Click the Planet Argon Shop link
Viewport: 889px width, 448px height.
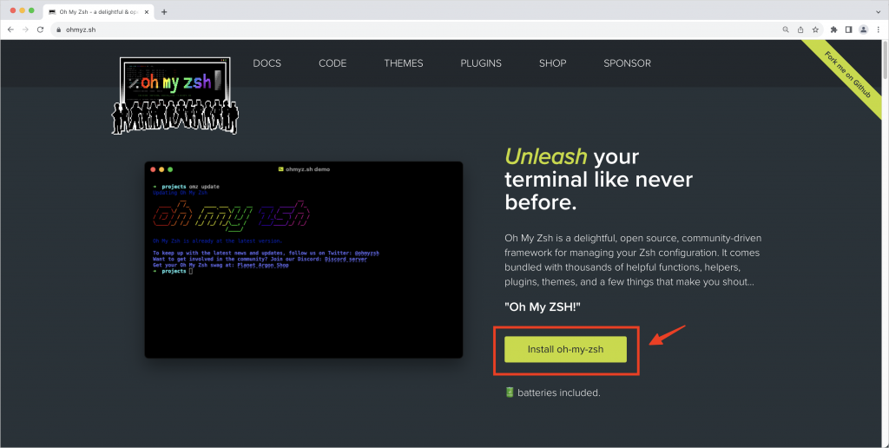pyautogui.click(x=262, y=265)
